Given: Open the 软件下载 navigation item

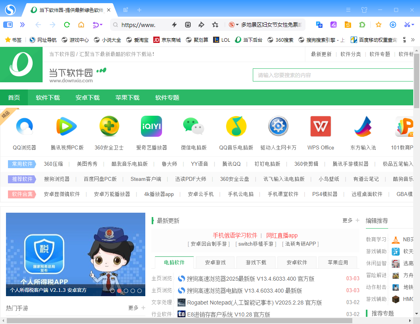Looking at the screenshot, I should tap(48, 97).
